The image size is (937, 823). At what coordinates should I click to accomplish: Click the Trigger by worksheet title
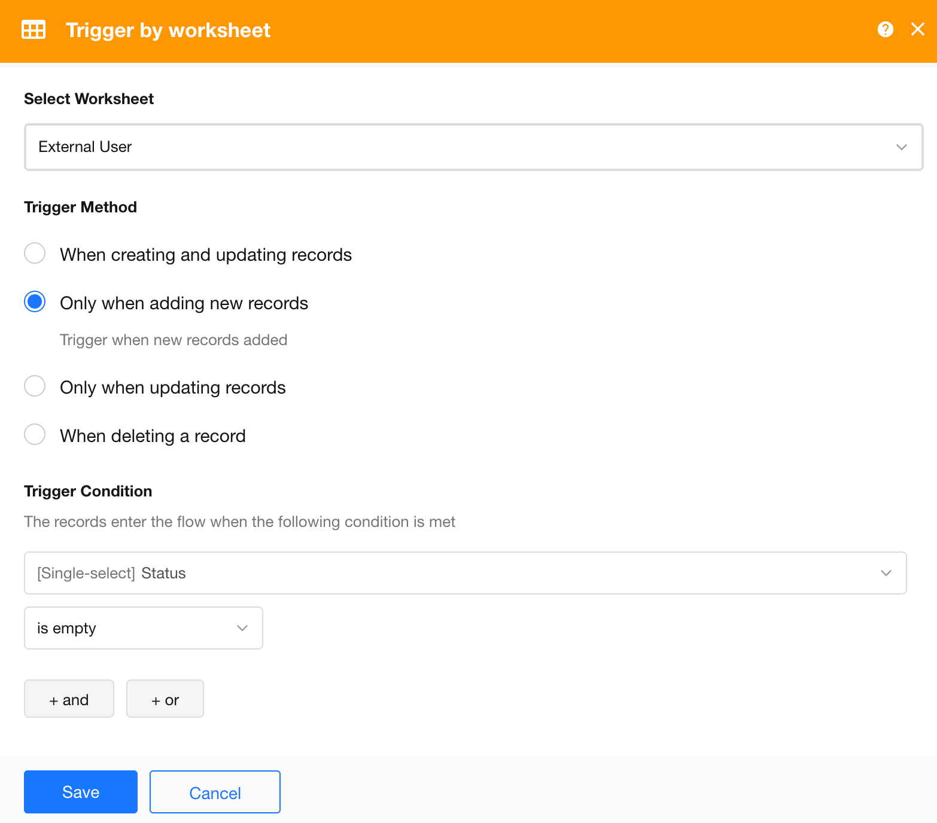pos(168,30)
